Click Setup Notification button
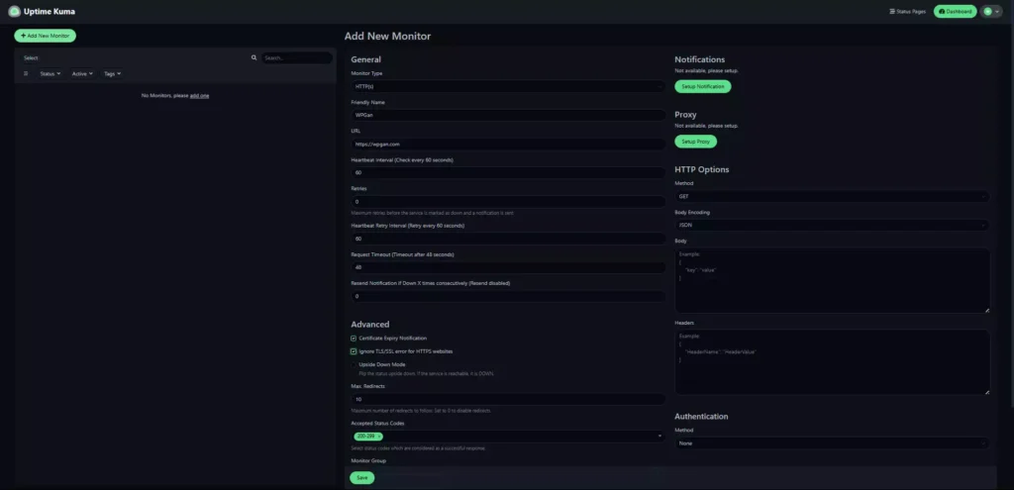This screenshot has height=490, width=1014. coord(703,86)
